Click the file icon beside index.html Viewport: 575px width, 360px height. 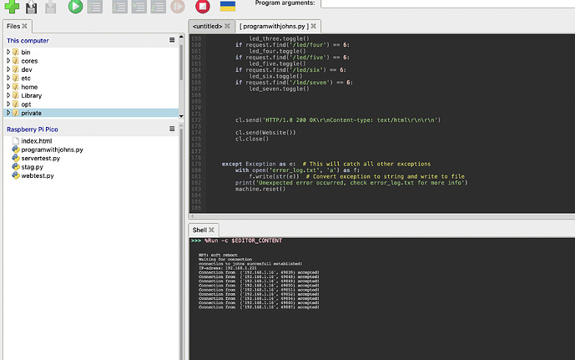pos(15,140)
